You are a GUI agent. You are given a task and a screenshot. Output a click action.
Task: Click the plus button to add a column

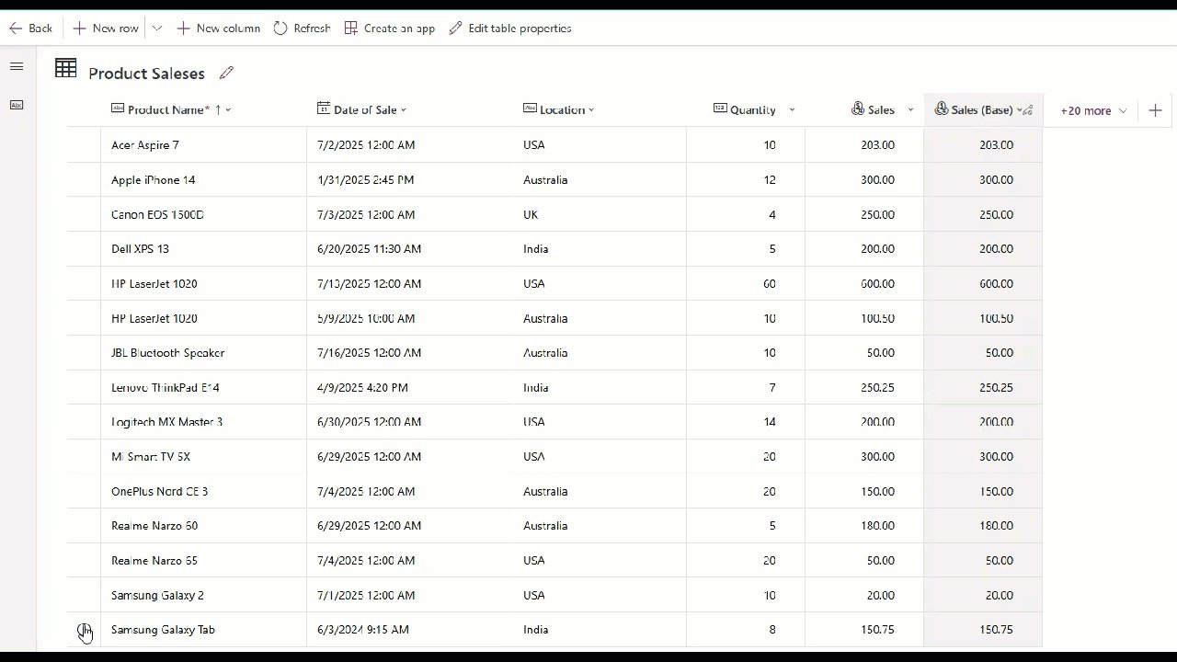pyautogui.click(x=1155, y=109)
